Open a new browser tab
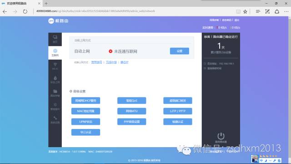Screen dimensions: 291x164 coord(46,3)
